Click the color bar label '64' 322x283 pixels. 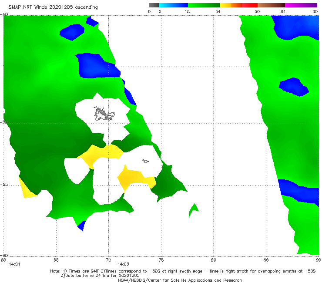pos(283,11)
